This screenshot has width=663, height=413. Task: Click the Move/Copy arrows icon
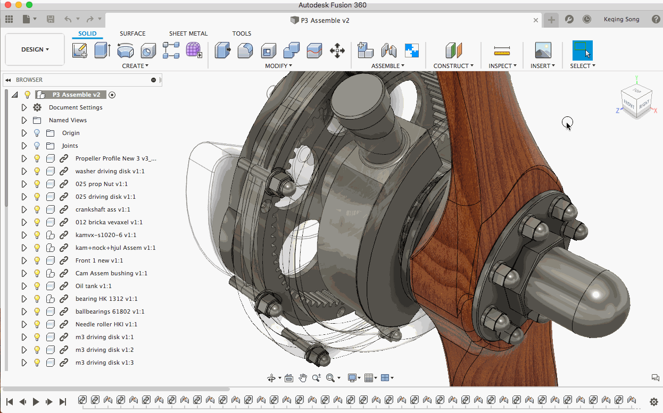tap(337, 50)
